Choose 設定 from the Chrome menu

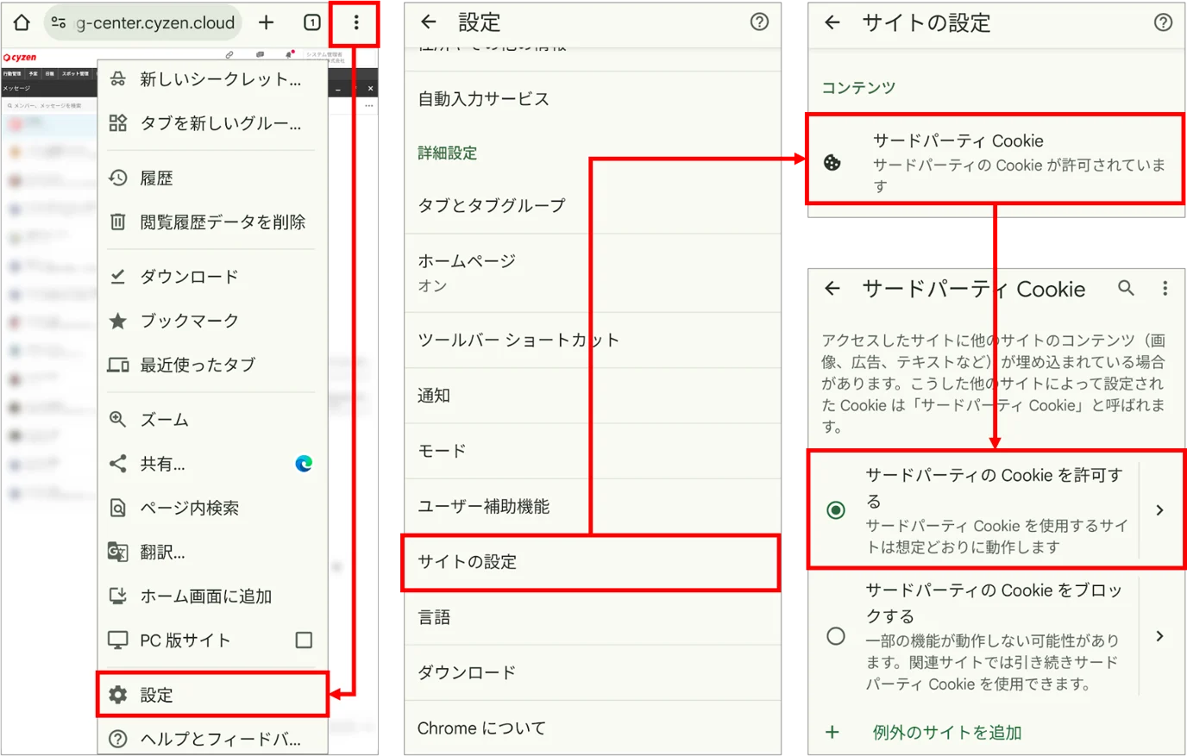pos(212,695)
